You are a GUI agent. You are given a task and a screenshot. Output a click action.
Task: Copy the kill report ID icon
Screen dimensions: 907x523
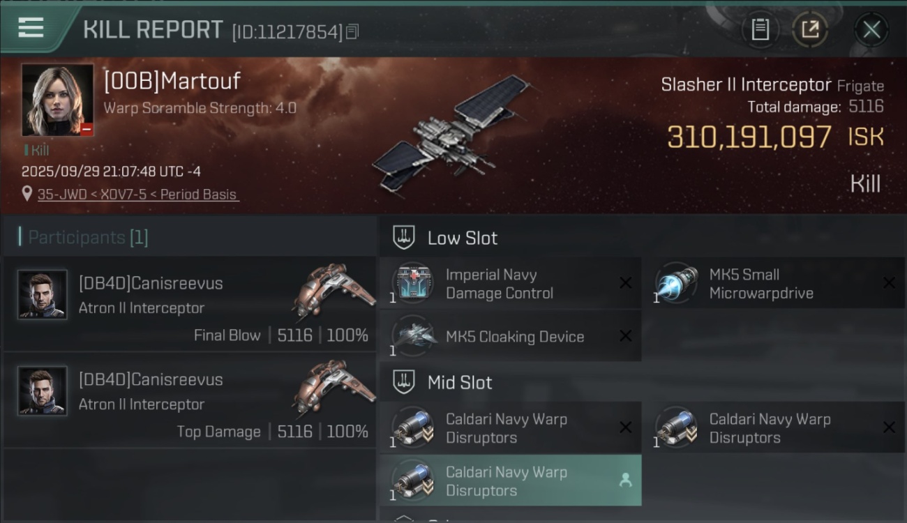(x=352, y=32)
